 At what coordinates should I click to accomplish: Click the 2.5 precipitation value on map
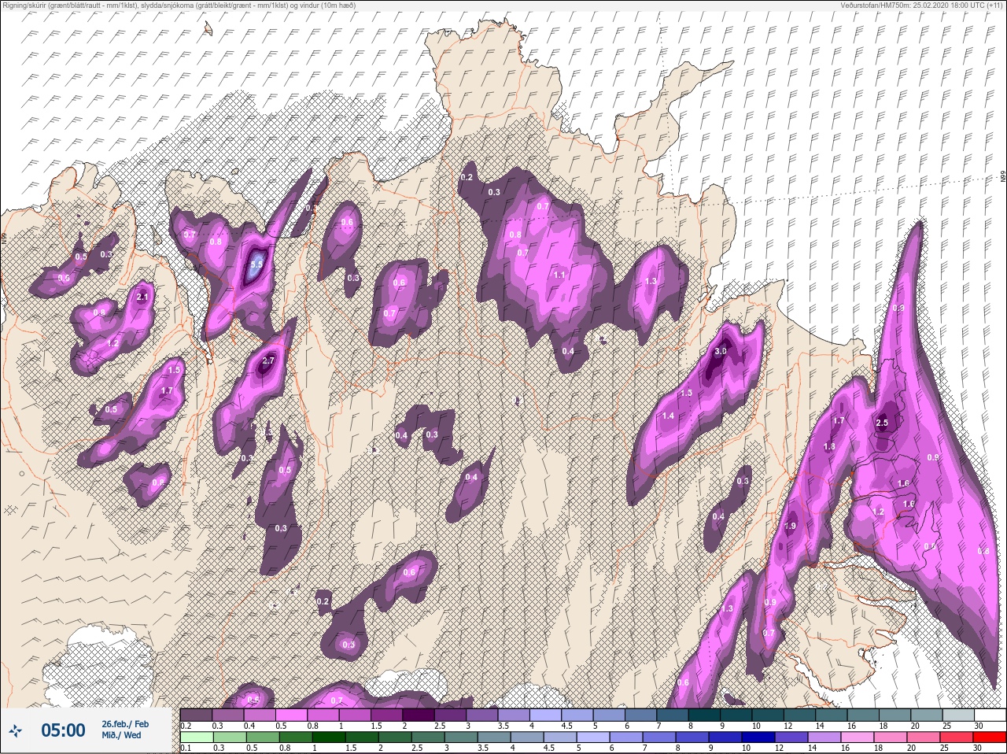[882, 423]
